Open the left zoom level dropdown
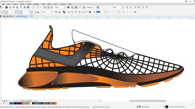The image size is (195, 109). [65, 7]
